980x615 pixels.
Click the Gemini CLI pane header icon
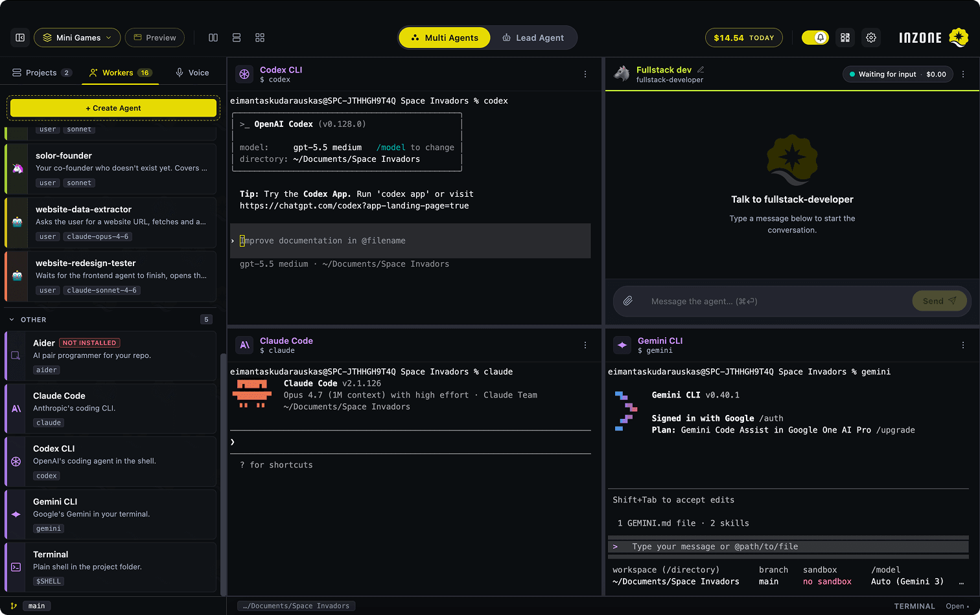622,345
